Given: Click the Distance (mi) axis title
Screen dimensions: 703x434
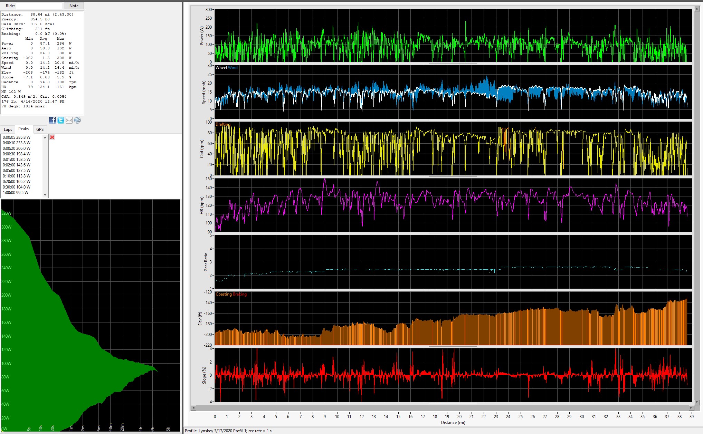Looking at the screenshot, I should click(453, 423).
